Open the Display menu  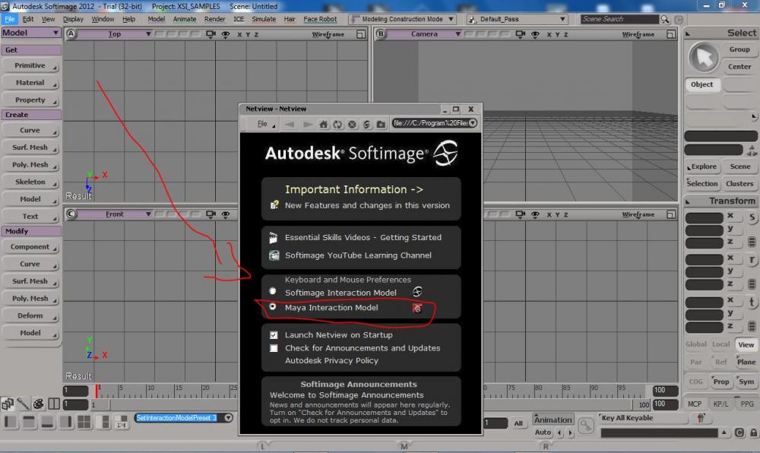tap(73, 19)
